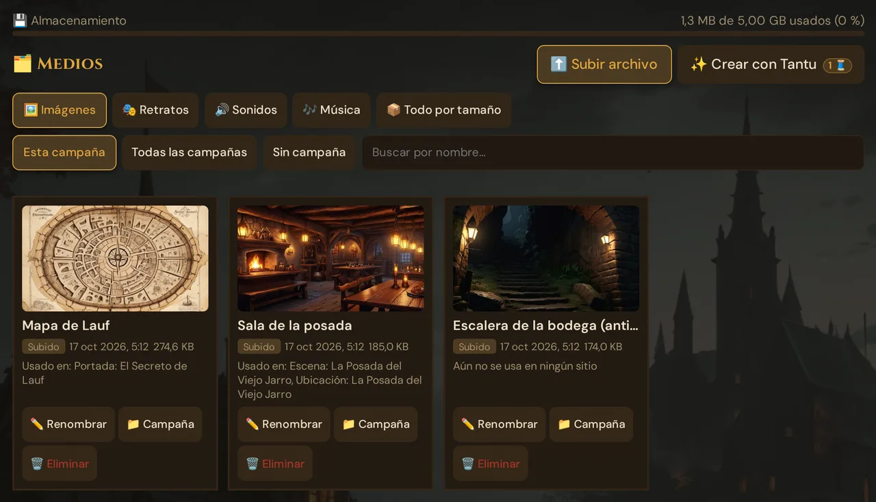
Task: Click the Almacenamiento floppy disk icon
Action: 20,21
